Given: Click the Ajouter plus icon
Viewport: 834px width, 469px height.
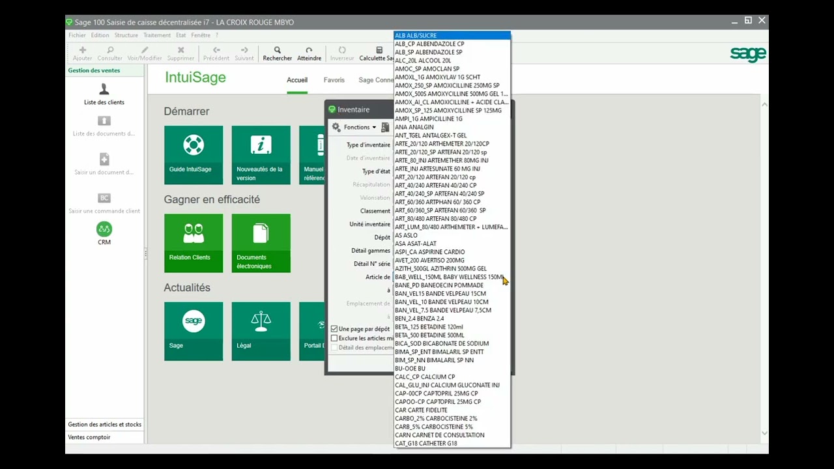Looking at the screenshot, I should pyautogui.click(x=83, y=50).
